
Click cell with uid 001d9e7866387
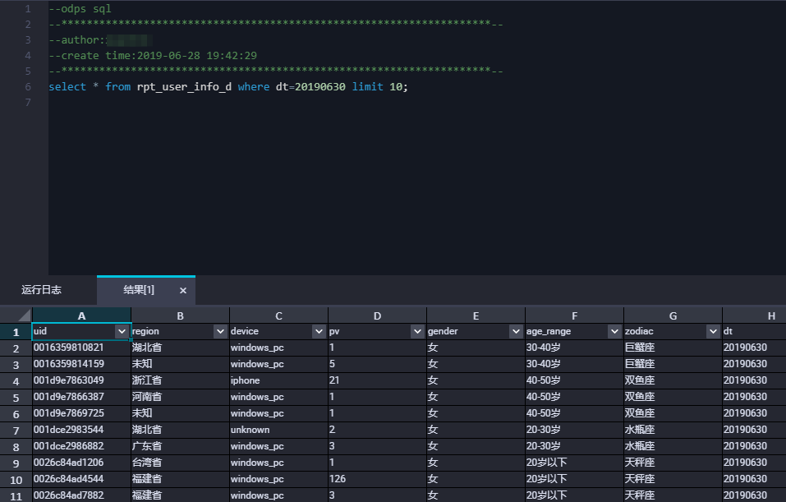pyautogui.click(x=81, y=397)
